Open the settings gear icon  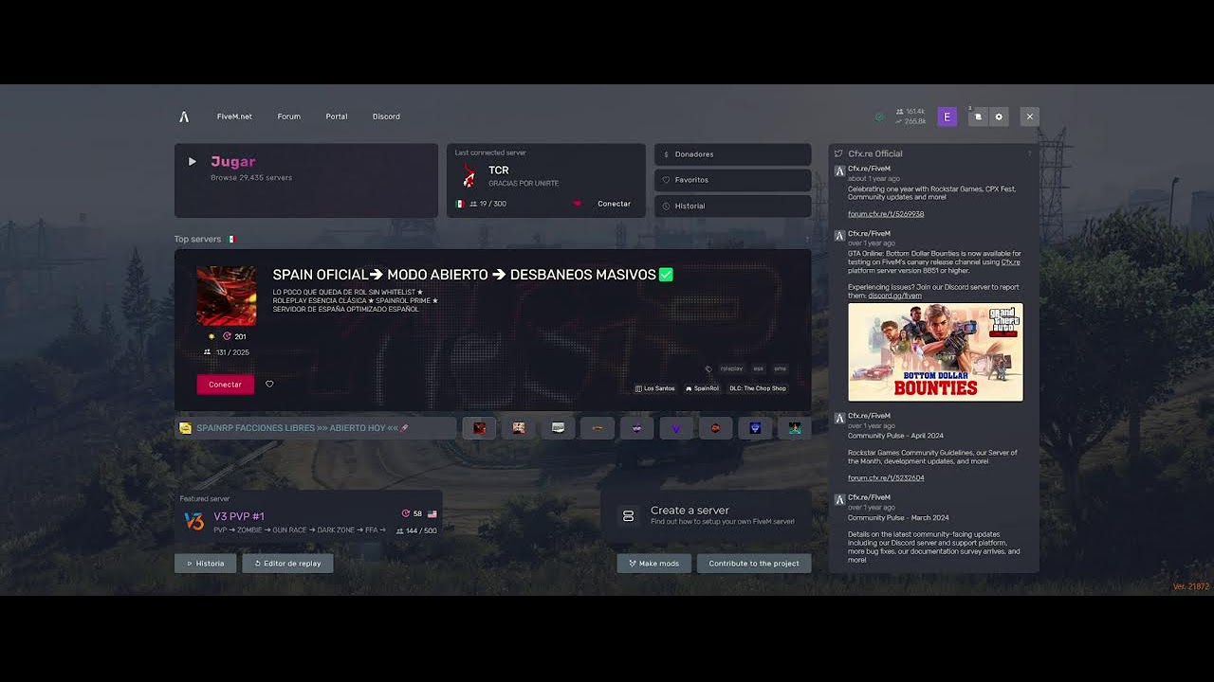point(998,117)
